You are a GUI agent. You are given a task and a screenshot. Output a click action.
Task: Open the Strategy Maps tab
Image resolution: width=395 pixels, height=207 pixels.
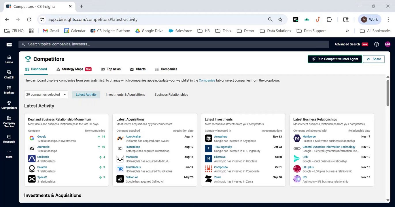tap(74, 69)
